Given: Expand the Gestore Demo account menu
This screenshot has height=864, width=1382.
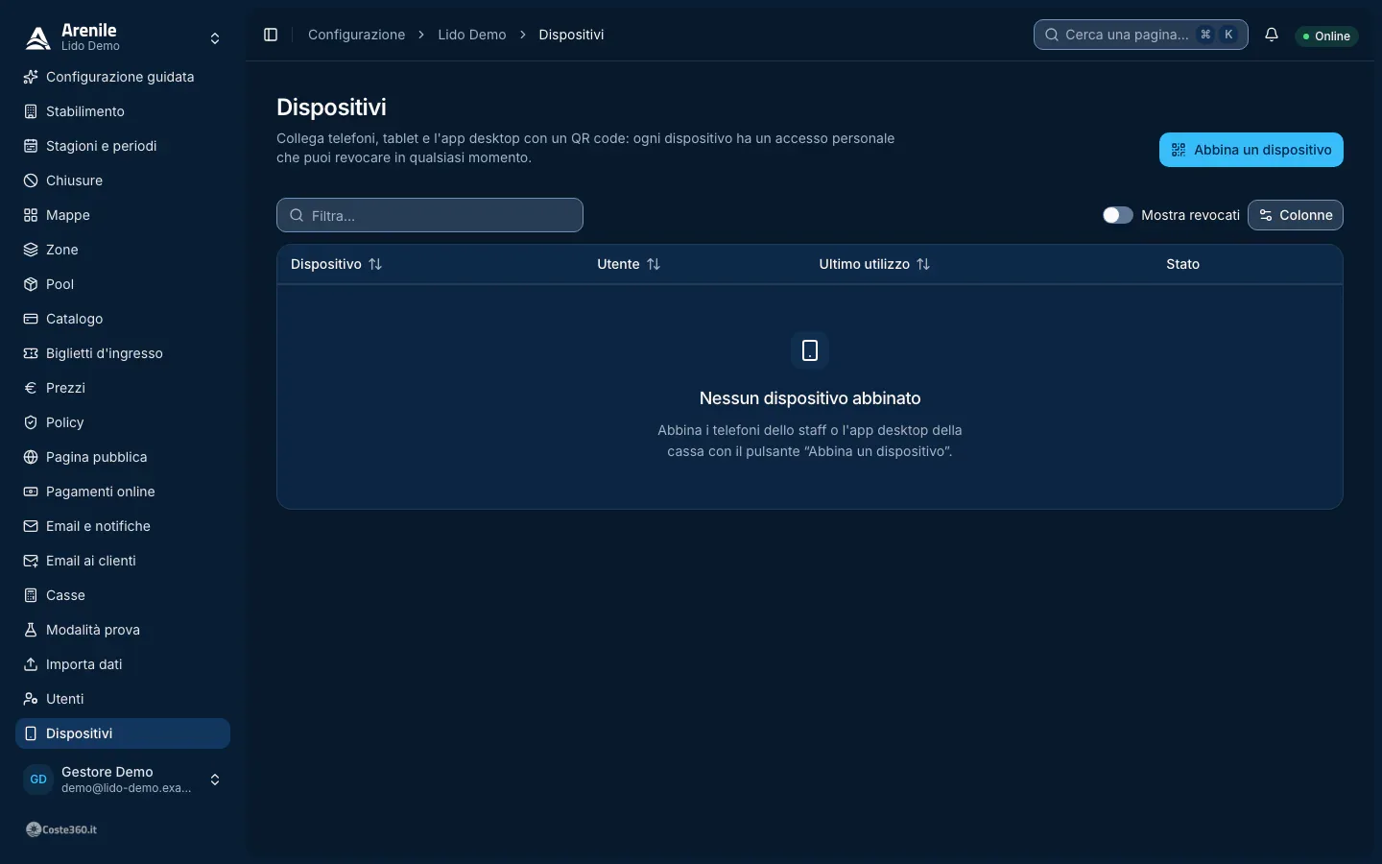Looking at the screenshot, I should [x=123, y=780].
